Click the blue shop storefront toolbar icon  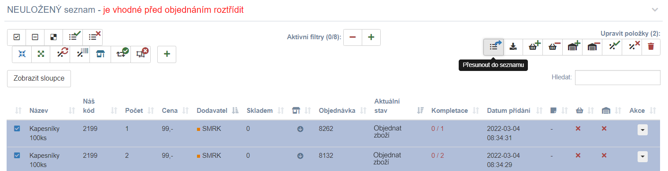click(x=101, y=54)
